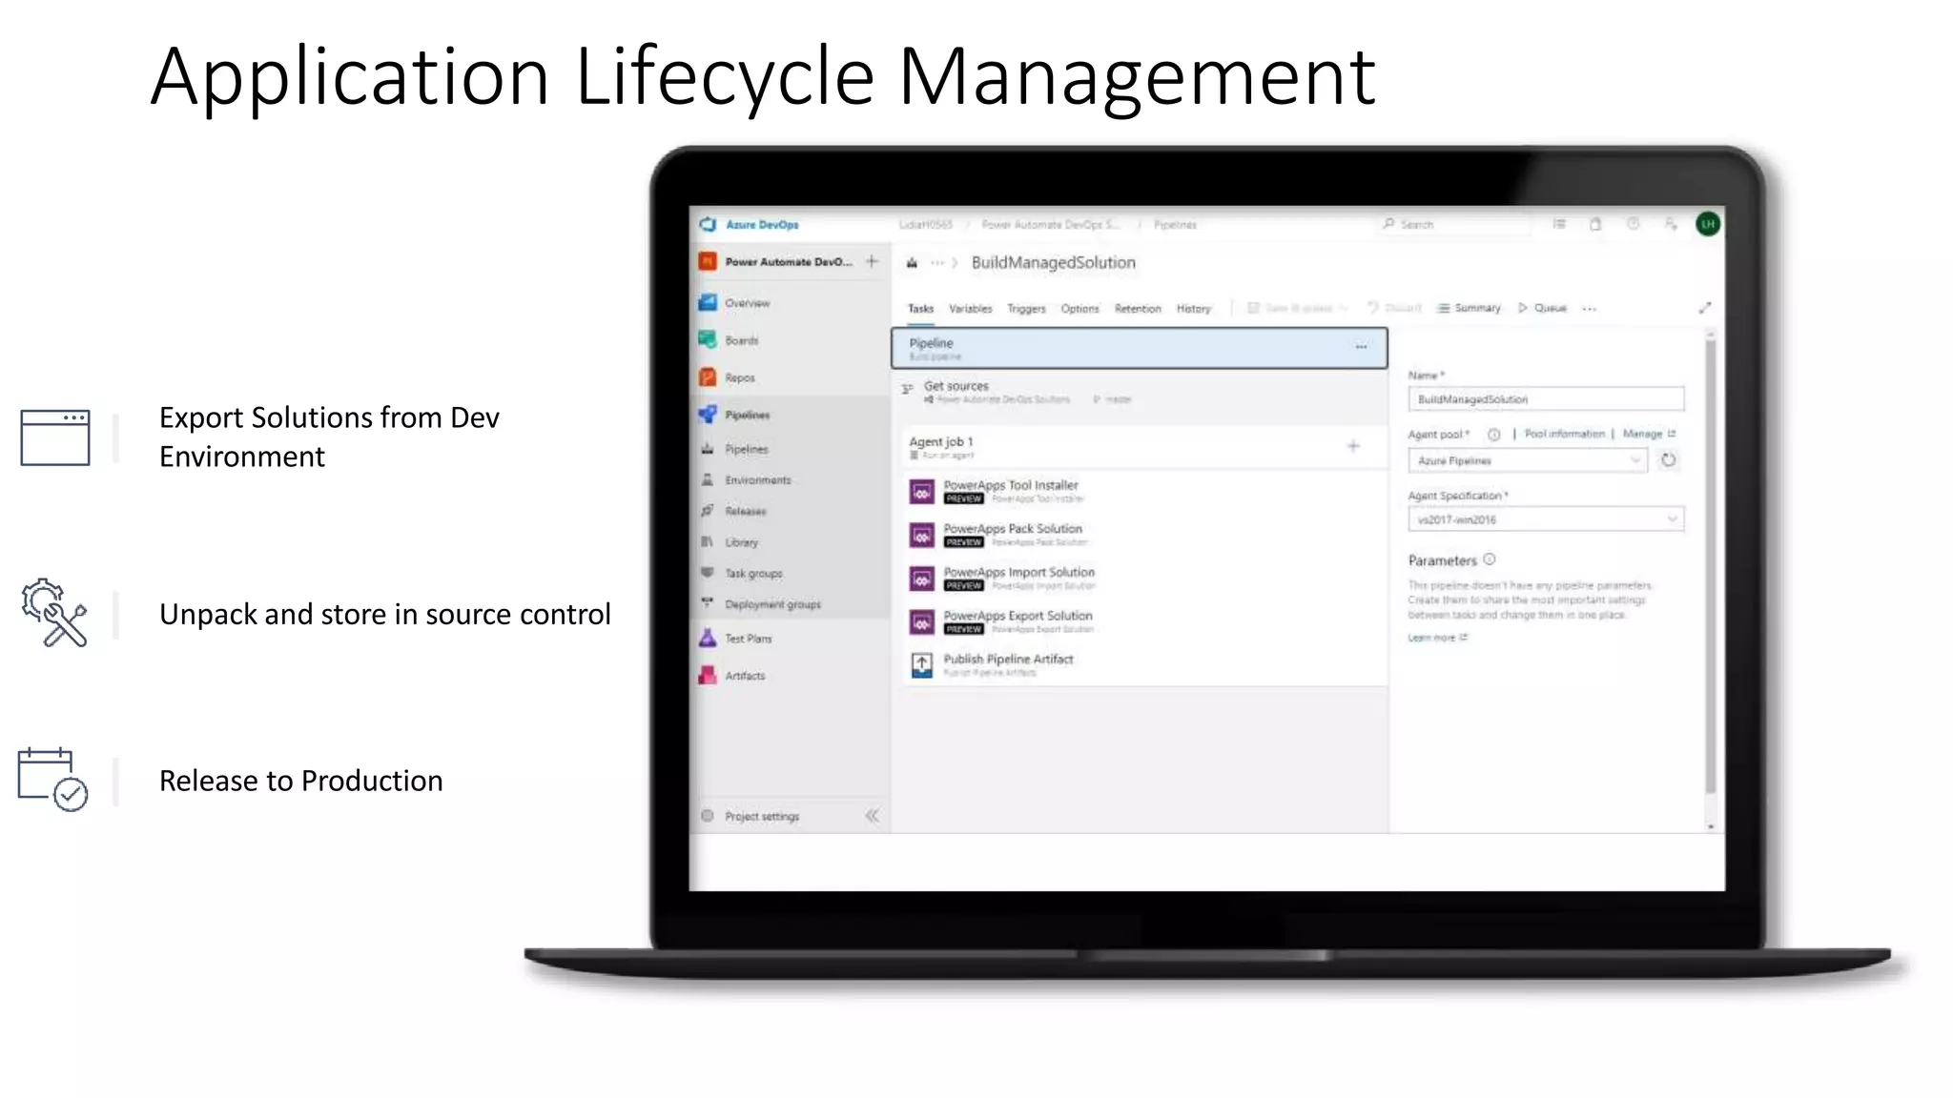Screen dimensions: 1953x1098
Task: Open the LH profile avatar
Action: click(1707, 224)
